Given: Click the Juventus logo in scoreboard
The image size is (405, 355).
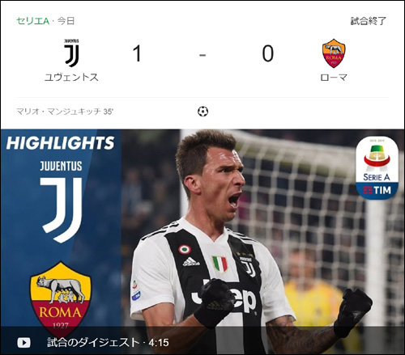Looking at the screenshot, I should [72, 53].
